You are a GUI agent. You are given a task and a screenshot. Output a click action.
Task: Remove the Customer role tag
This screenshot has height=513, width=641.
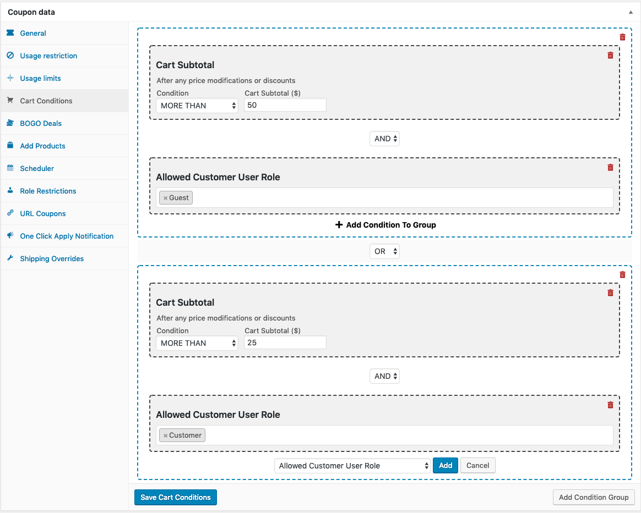(x=165, y=435)
